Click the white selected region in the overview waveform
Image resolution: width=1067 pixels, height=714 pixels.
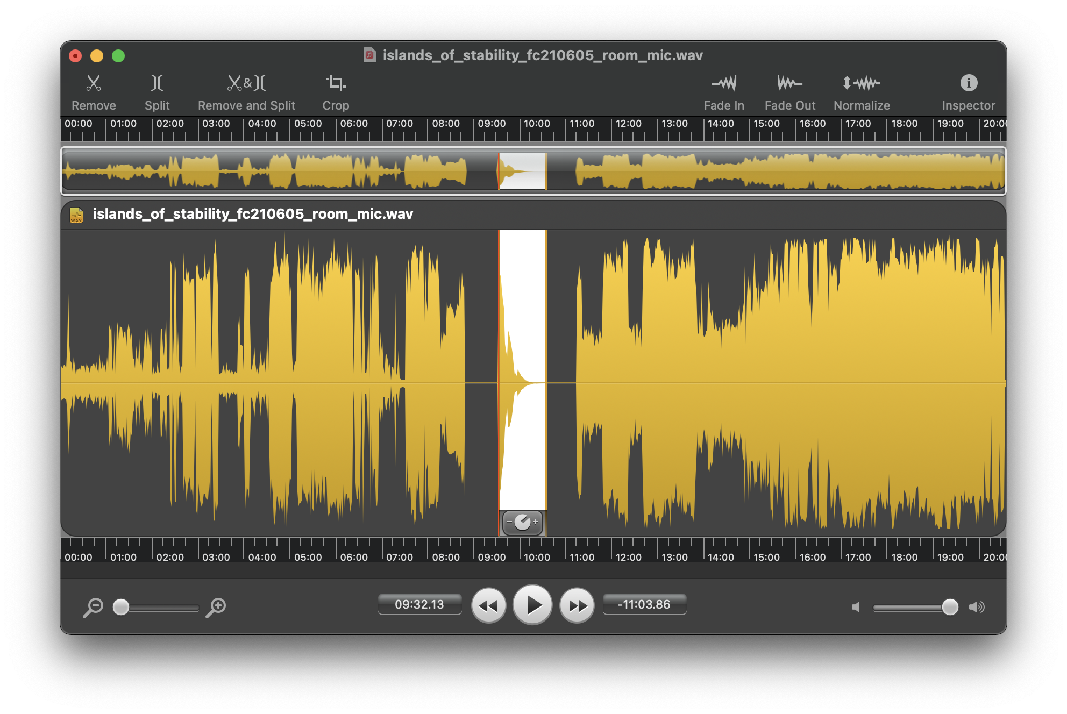pyautogui.click(x=522, y=171)
